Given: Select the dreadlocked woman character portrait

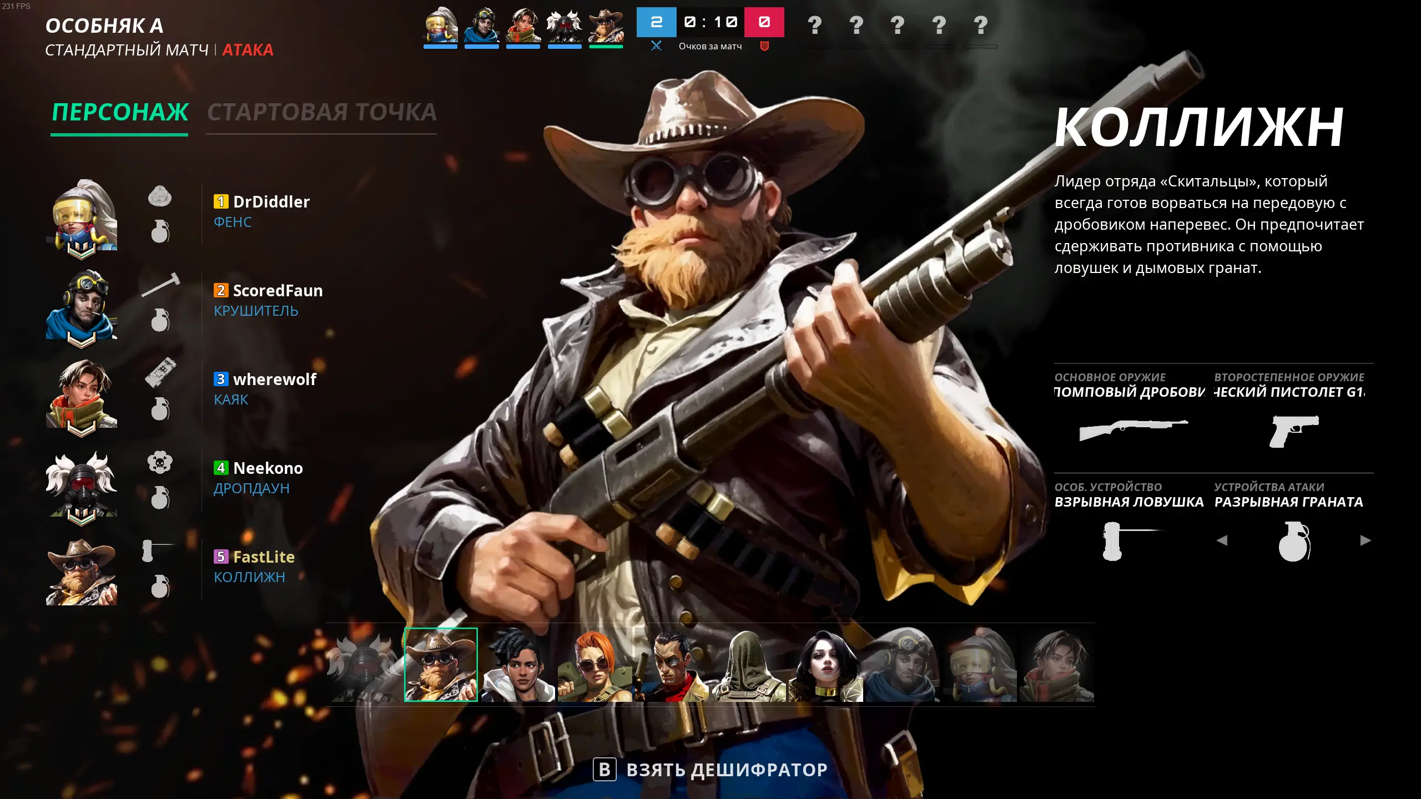Looking at the screenshot, I should (518, 665).
